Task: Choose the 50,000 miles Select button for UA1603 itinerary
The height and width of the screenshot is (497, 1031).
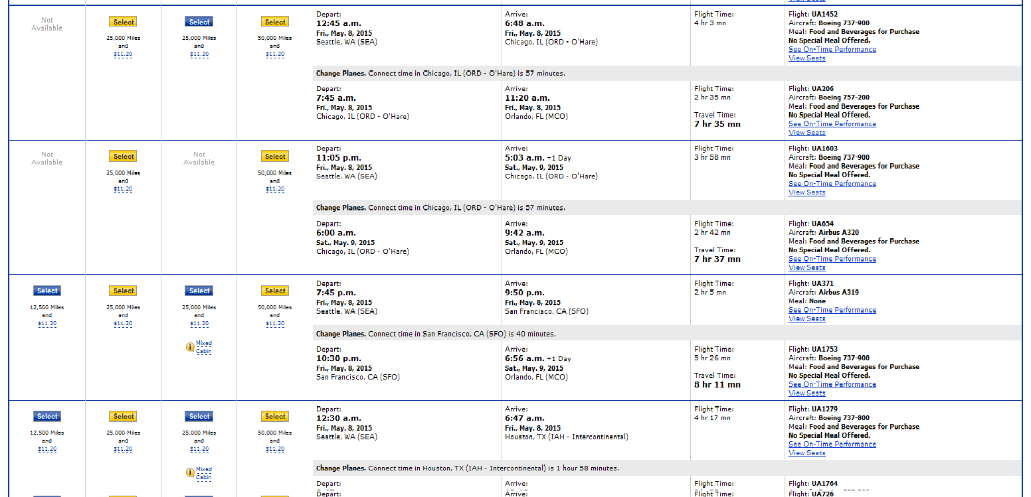Action: pyautogui.click(x=275, y=157)
